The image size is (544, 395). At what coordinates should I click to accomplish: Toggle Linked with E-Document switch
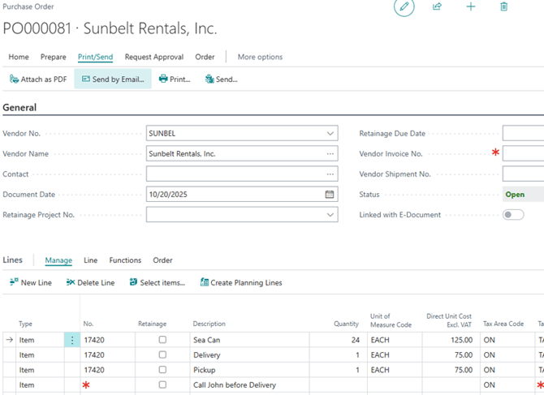(x=513, y=215)
